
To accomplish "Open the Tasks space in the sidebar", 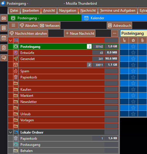I will click(4, 48).
